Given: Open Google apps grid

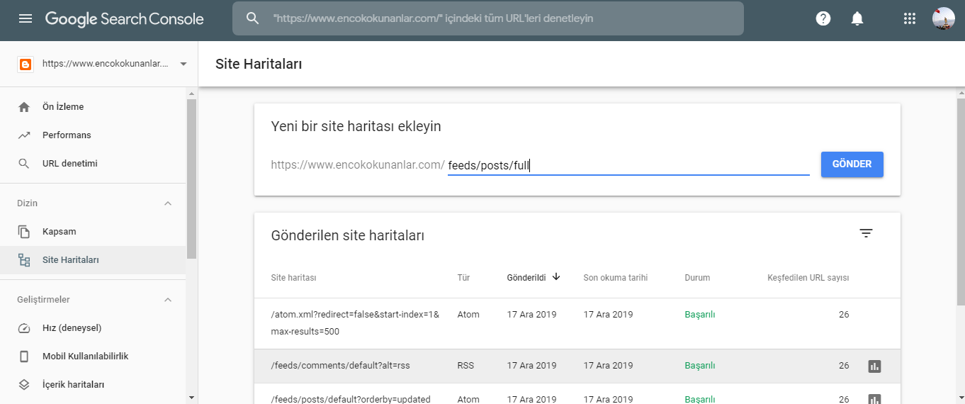Looking at the screenshot, I should tap(910, 19).
